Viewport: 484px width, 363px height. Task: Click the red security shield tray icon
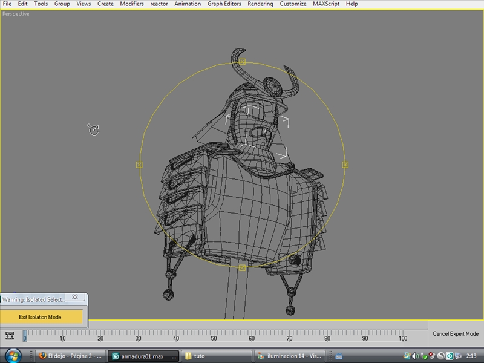click(432, 356)
